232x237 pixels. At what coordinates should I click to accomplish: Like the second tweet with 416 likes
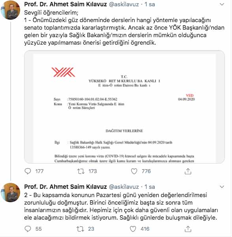click(133, 229)
